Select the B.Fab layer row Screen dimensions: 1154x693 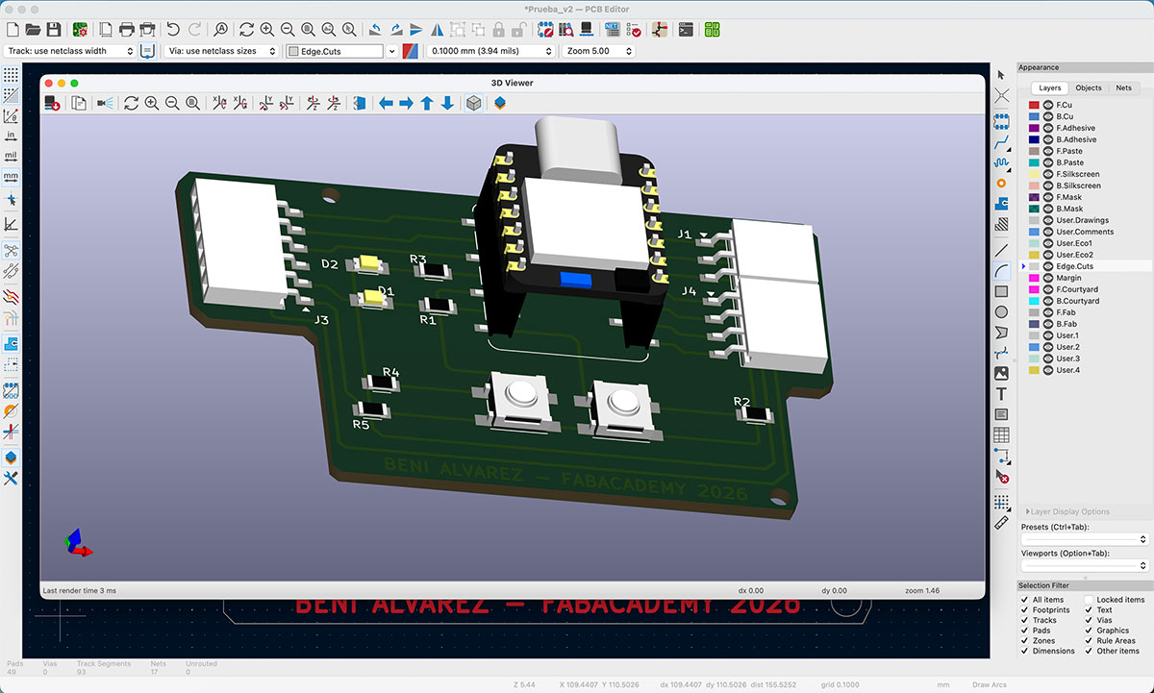(1085, 324)
